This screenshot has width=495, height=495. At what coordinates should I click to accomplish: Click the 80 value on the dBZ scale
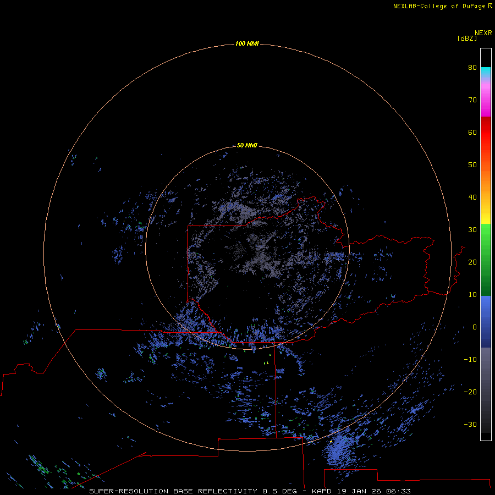pos(472,67)
